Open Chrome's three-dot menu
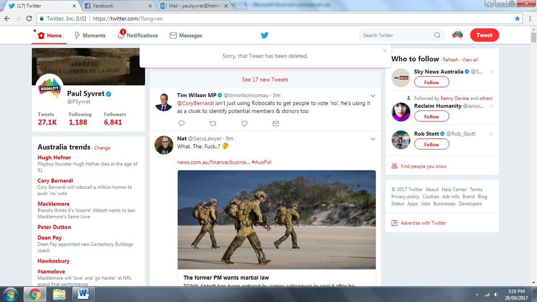The width and height of the screenshot is (537, 302). (529, 19)
